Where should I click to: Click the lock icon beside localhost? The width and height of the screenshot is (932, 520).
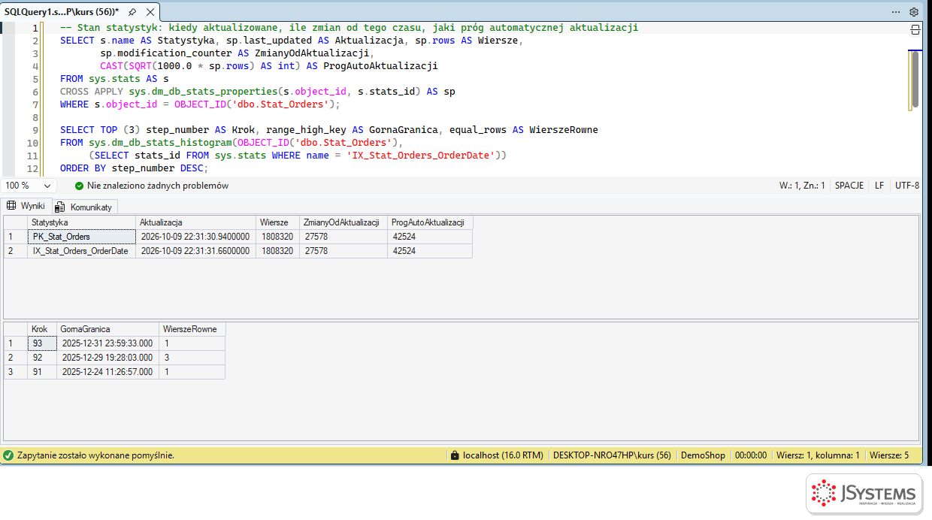coord(454,455)
